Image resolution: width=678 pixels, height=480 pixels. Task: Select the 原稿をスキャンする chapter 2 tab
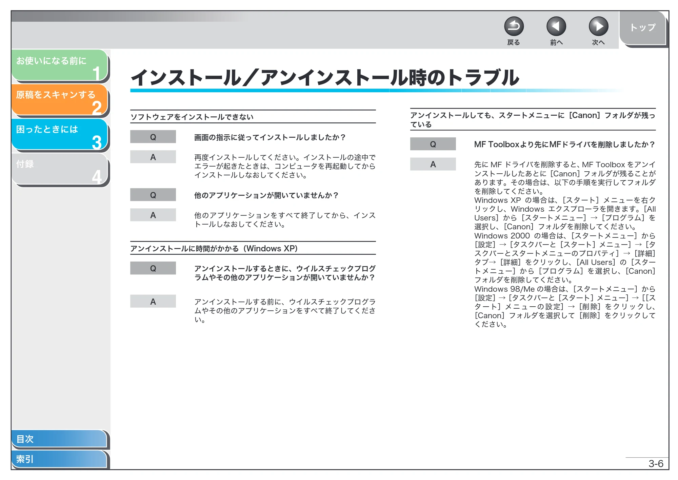60,100
